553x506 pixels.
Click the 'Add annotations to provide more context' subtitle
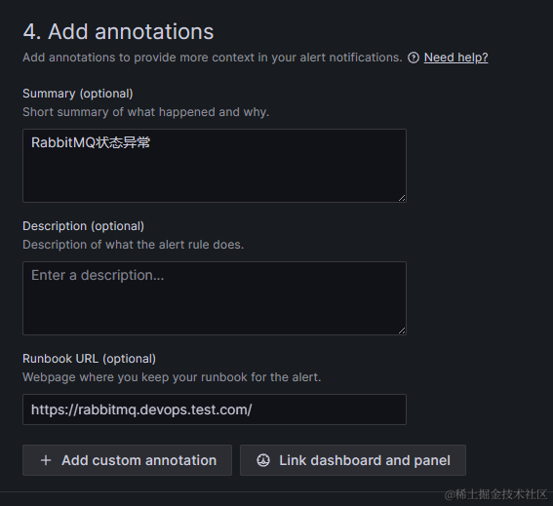click(213, 58)
